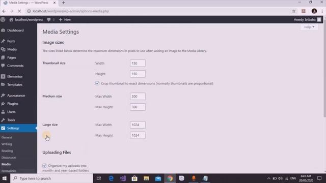Launch Microsoft Edge from taskbar

point(111,178)
